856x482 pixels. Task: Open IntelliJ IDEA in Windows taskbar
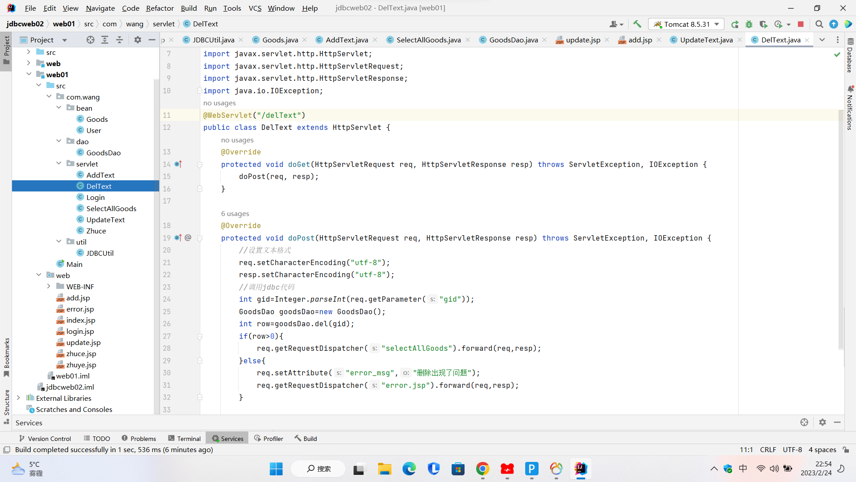580,469
